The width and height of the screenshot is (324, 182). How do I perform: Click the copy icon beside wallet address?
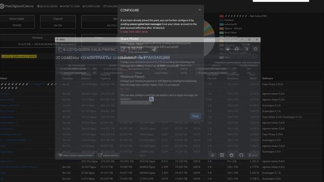60,50
